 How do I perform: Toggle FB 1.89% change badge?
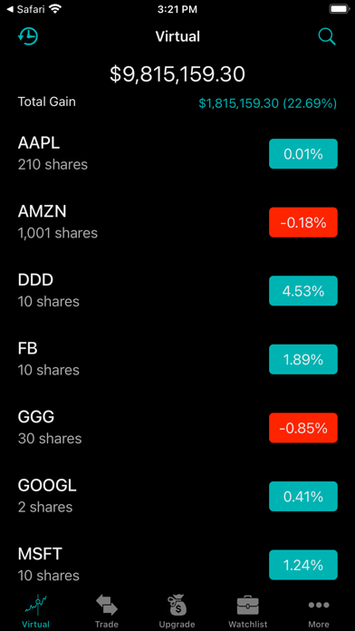(x=303, y=359)
